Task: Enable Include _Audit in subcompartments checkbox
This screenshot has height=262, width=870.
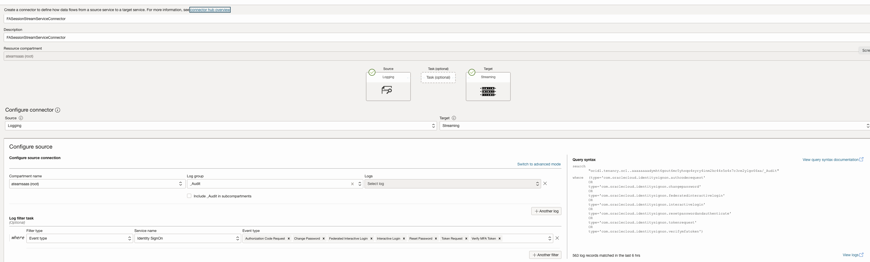Action: (189, 196)
